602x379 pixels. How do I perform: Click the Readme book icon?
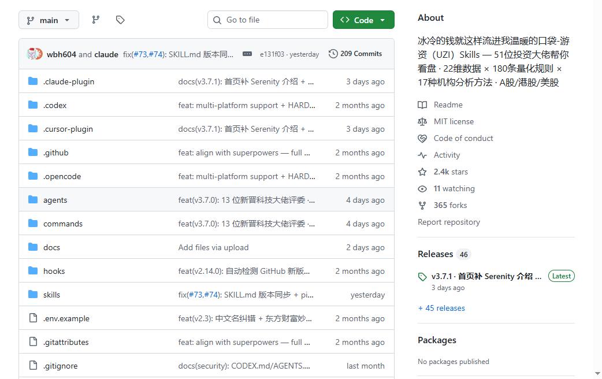pyautogui.click(x=422, y=105)
